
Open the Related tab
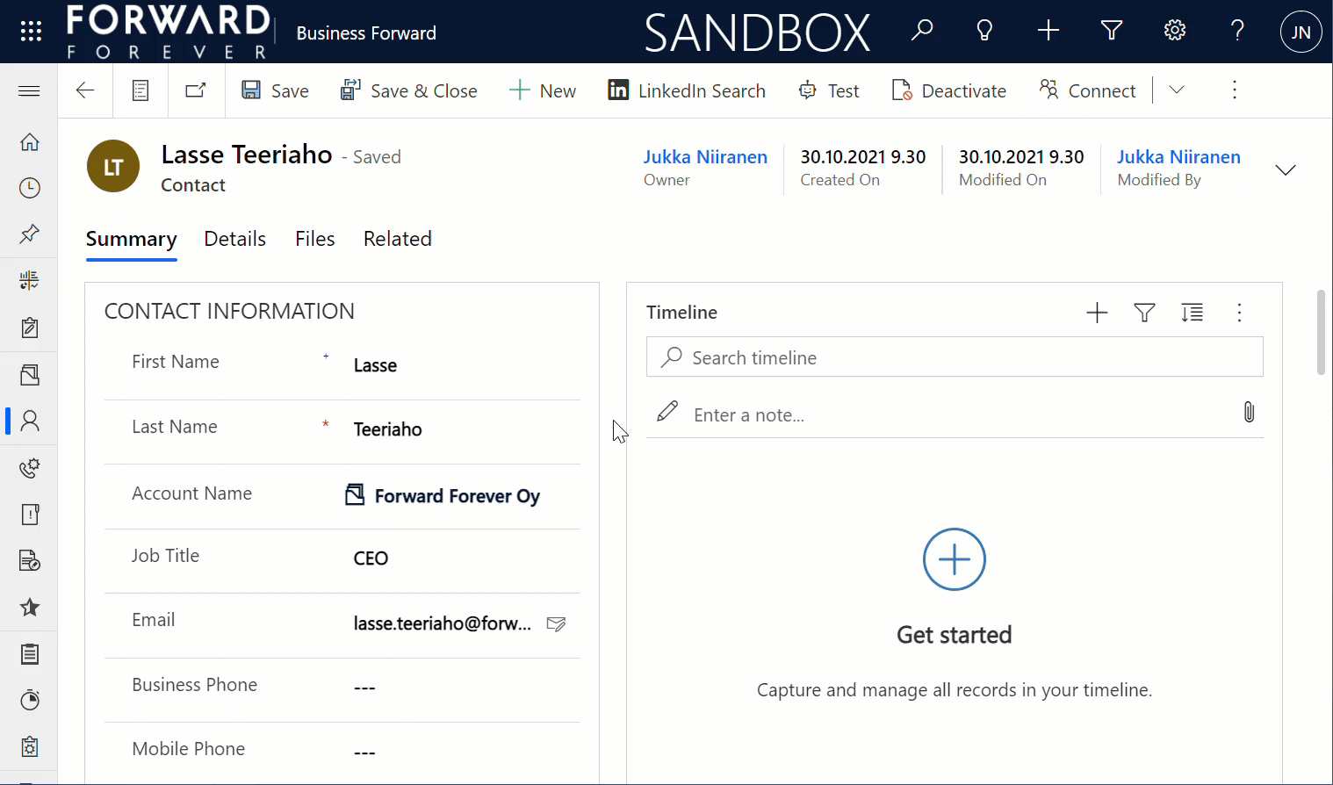coord(398,239)
